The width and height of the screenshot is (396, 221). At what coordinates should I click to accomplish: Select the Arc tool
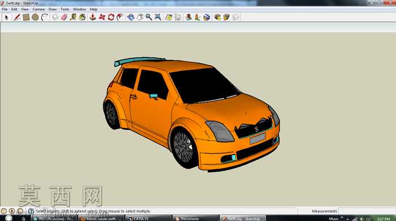[x=45, y=17]
